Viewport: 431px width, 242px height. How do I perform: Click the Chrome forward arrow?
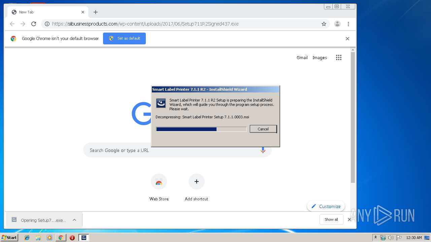(23, 24)
